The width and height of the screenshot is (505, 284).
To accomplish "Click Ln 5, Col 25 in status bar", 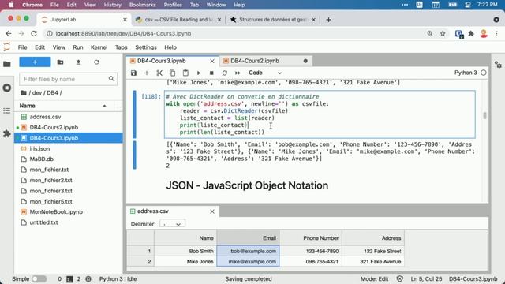I will coord(426,278).
